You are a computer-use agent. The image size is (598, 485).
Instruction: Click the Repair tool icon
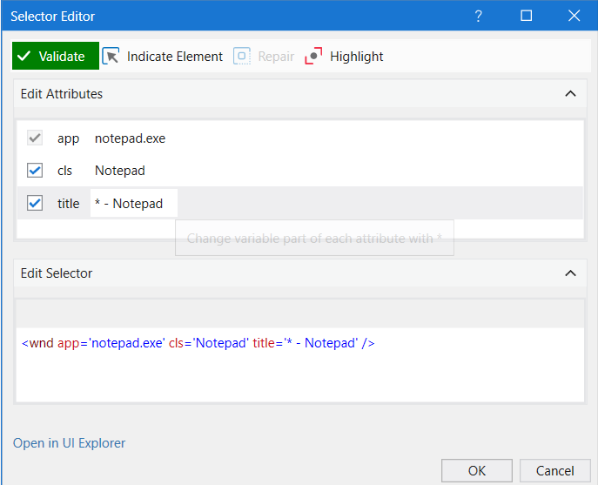coord(242,57)
